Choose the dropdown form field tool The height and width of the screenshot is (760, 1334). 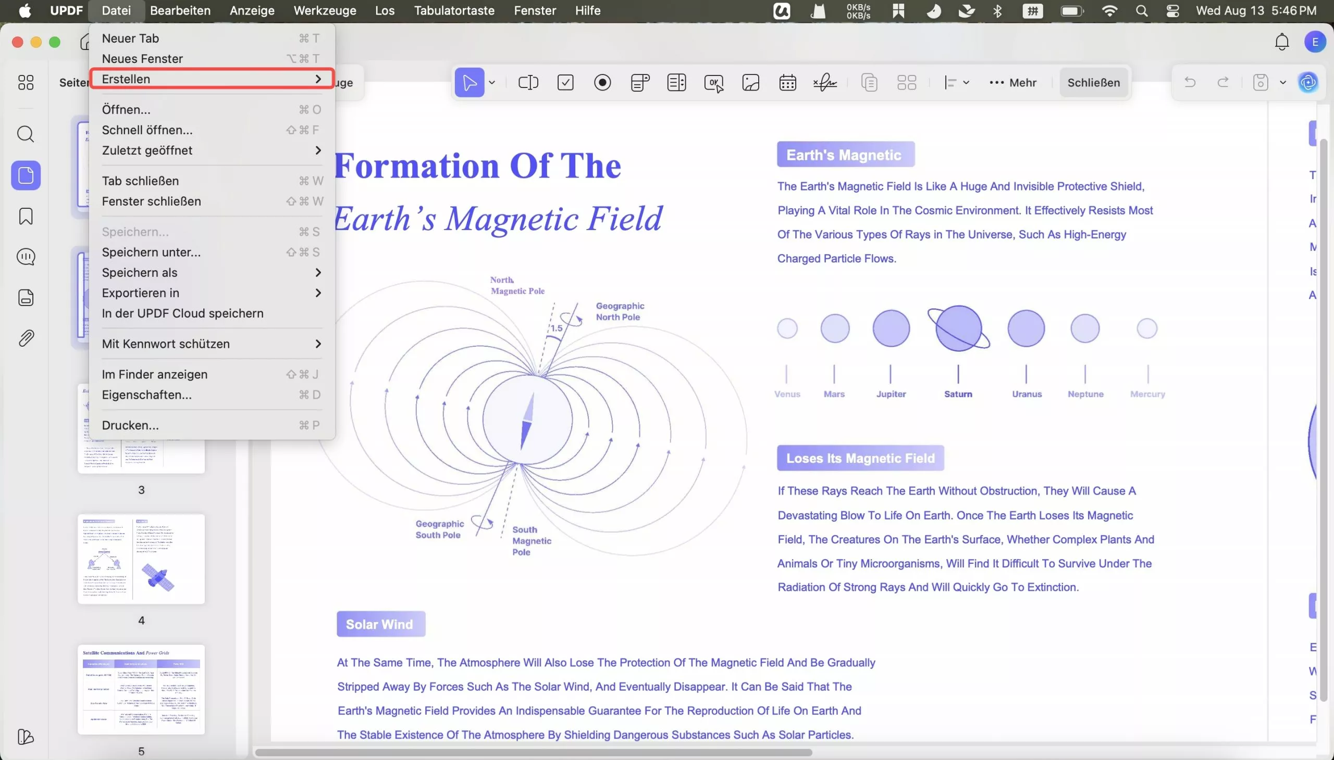639,82
